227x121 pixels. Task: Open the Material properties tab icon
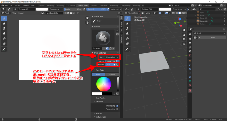click(190, 85)
